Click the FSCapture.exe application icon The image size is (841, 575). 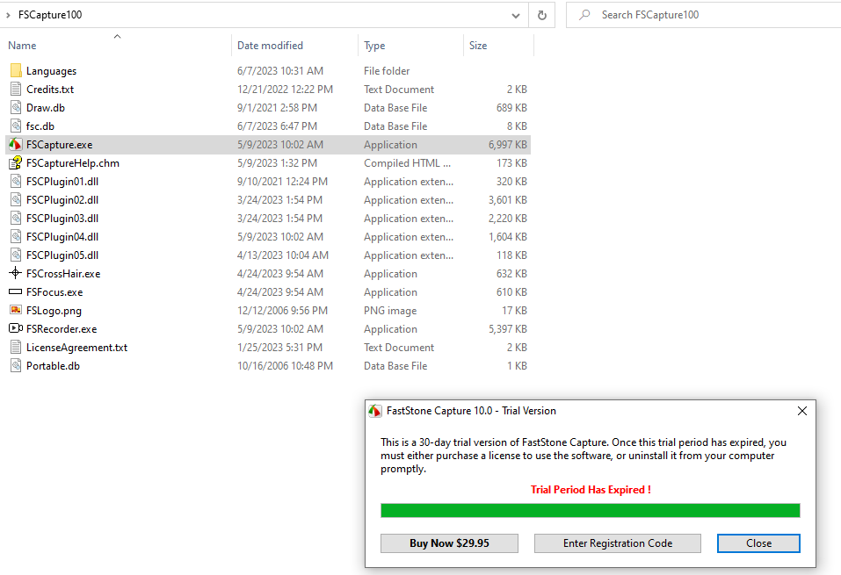(16, 145)
